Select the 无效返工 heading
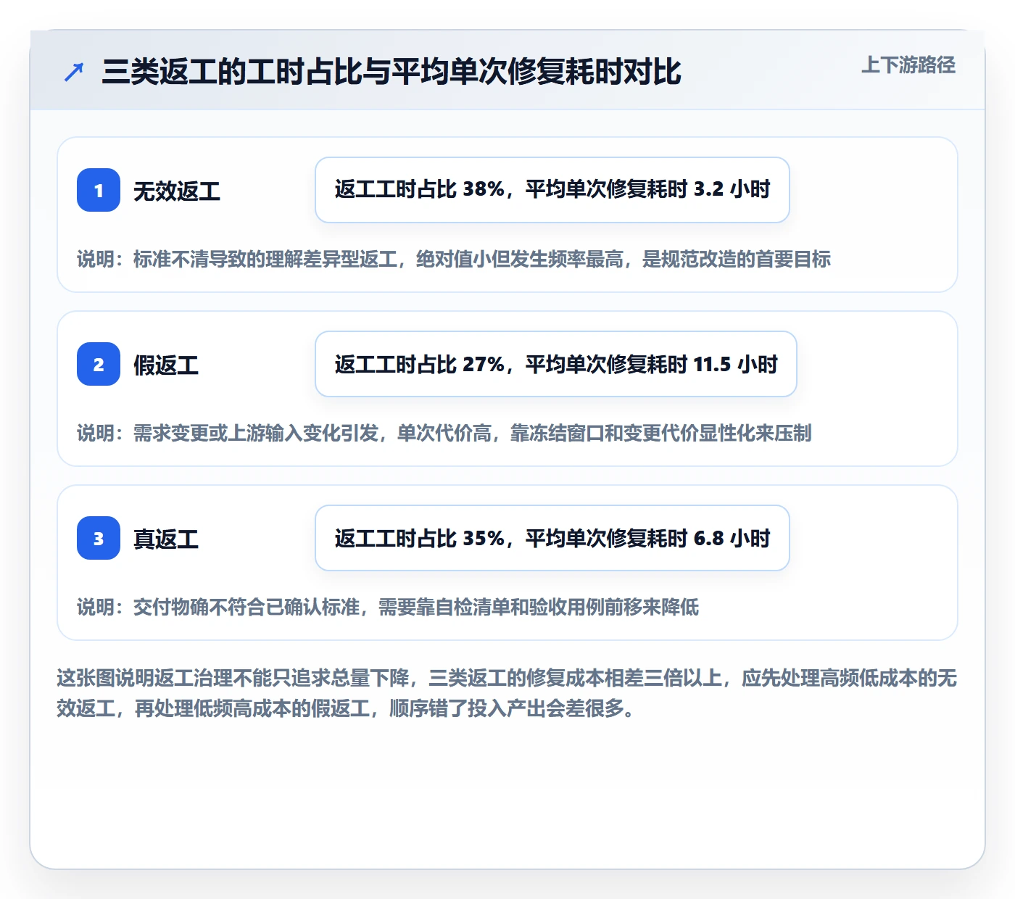The height and width of the screenshot is (899, 1015). 177,191
